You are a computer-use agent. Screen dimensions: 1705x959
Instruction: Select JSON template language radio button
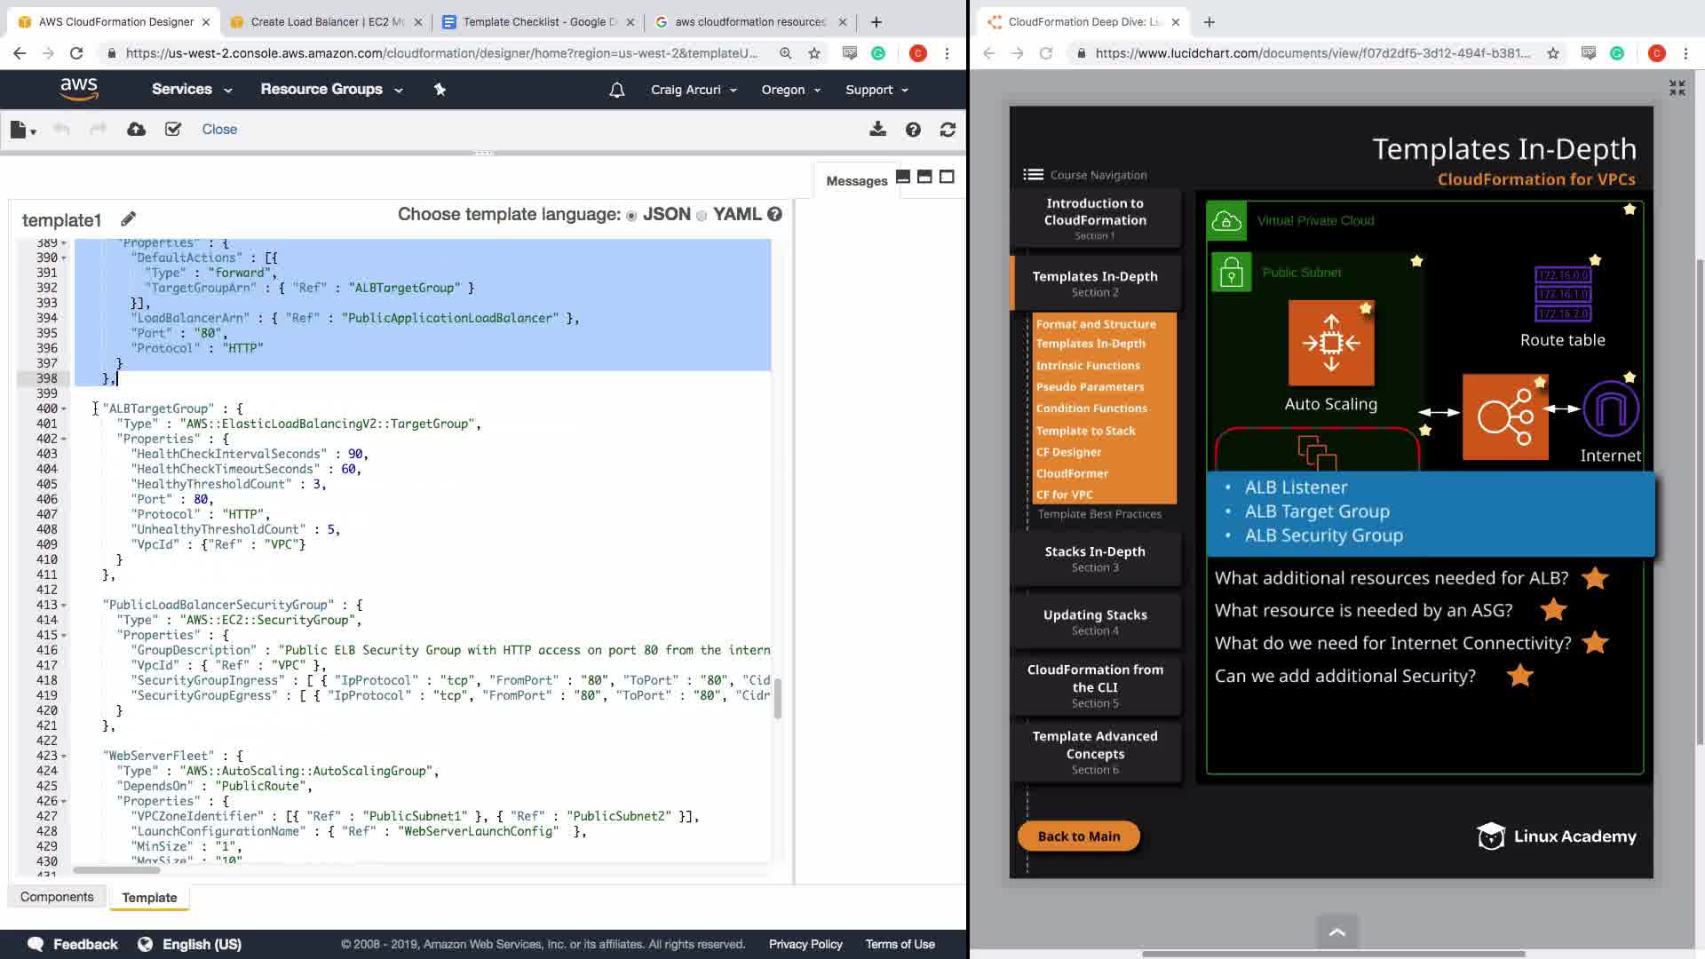631,216
